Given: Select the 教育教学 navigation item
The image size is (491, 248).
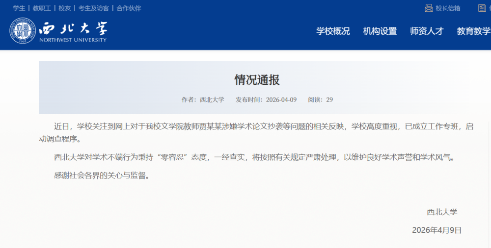Looking at the screenshot, I should (473, 31).
